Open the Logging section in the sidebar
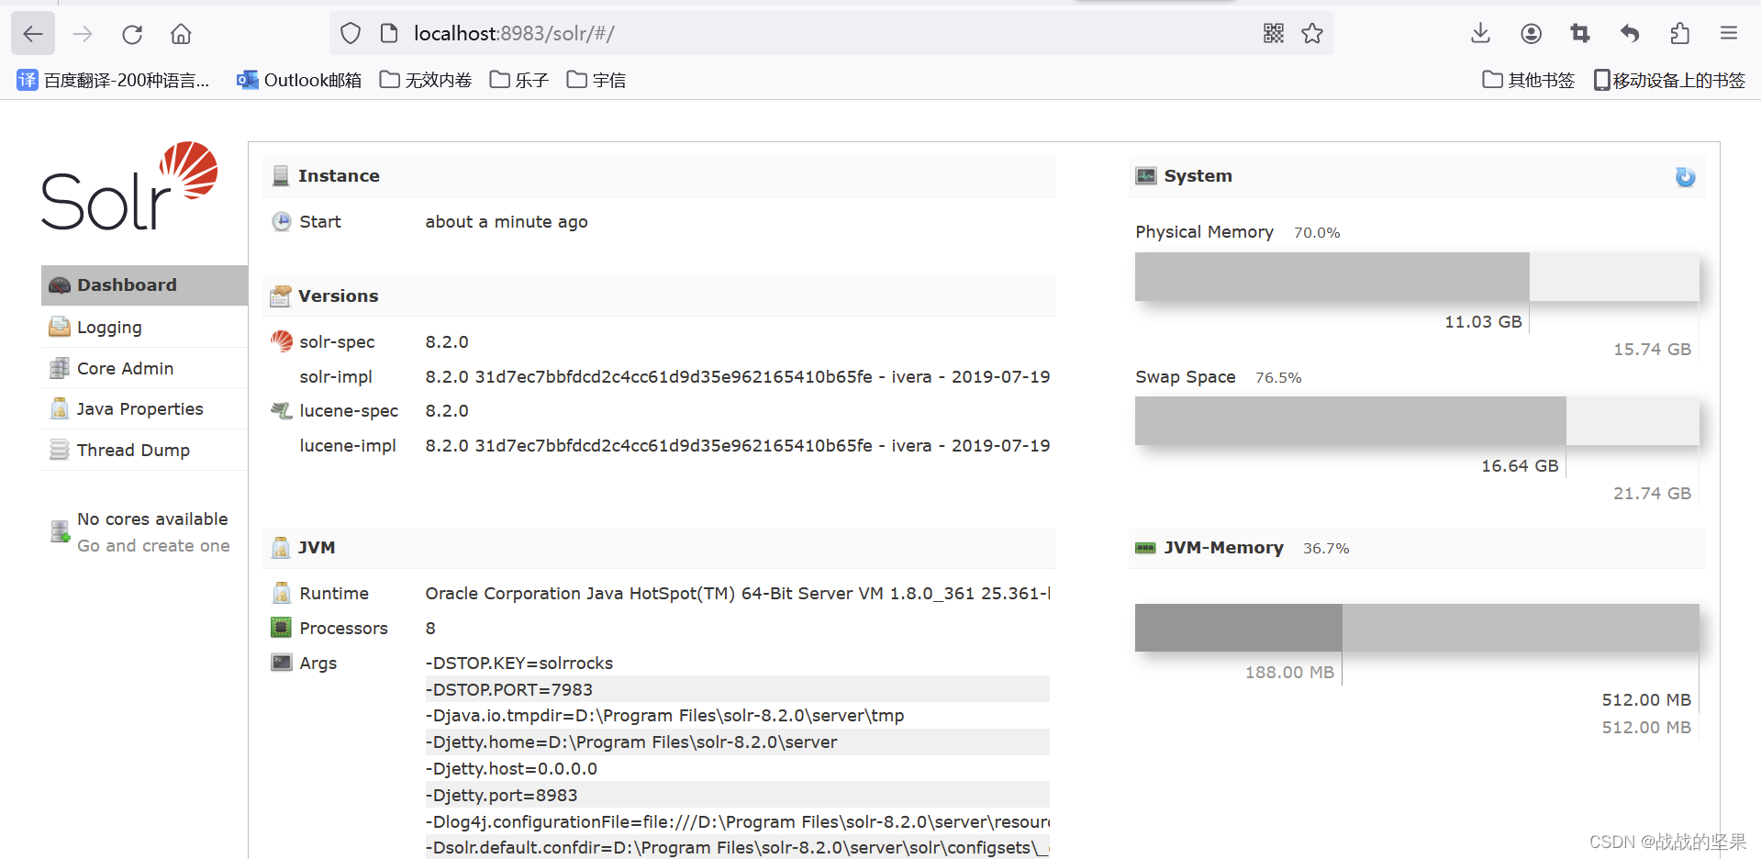The width and height of the screenshot is (1761, 859). point(107,327)
